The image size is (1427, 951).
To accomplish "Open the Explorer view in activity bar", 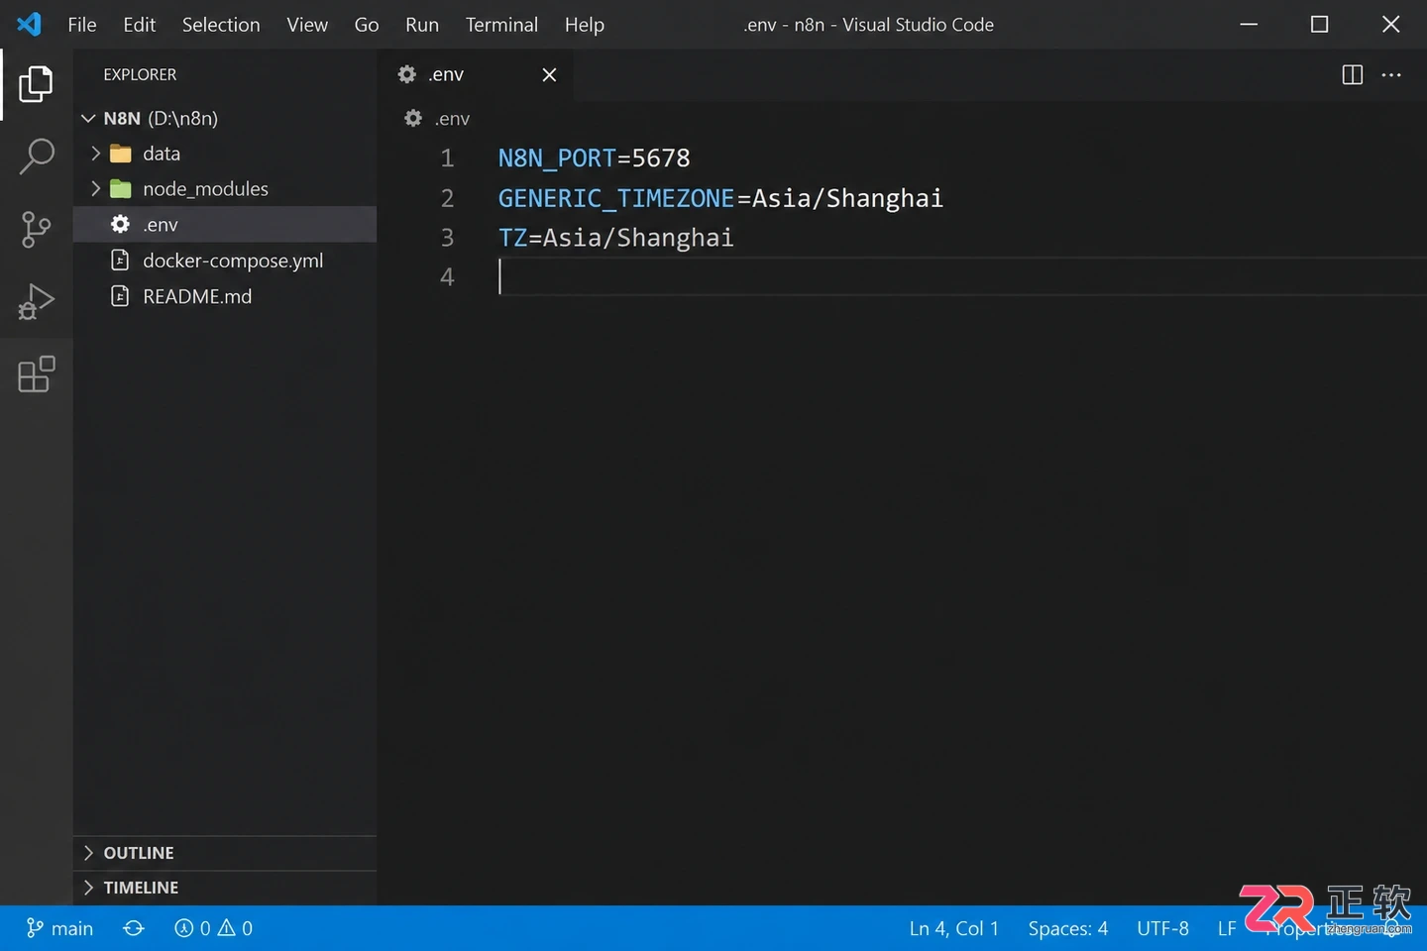I will 36,84.
